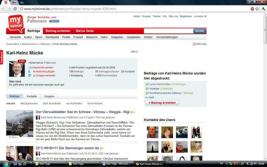Open the Anmelden dropdown
This screenshot has height=167, width=267.
click(x=200, y=16)
